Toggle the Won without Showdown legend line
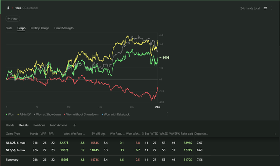This screenshot has width=280, height=166. click(81, 114)
